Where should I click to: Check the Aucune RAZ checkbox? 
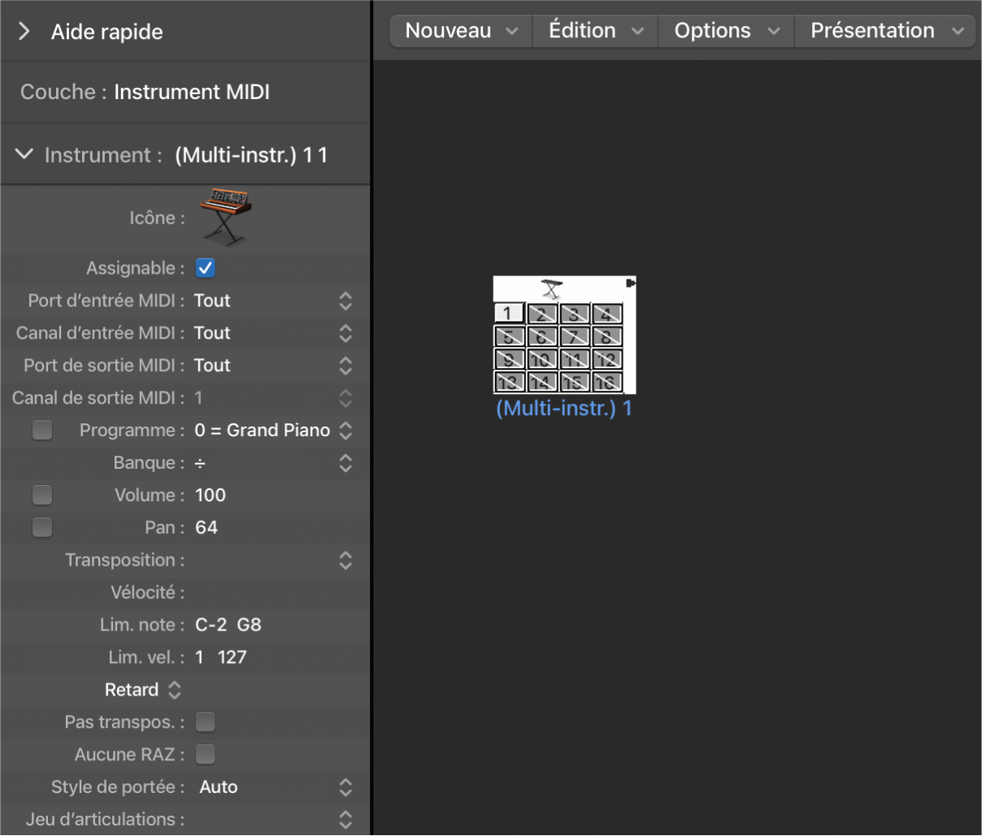[206, 754]
